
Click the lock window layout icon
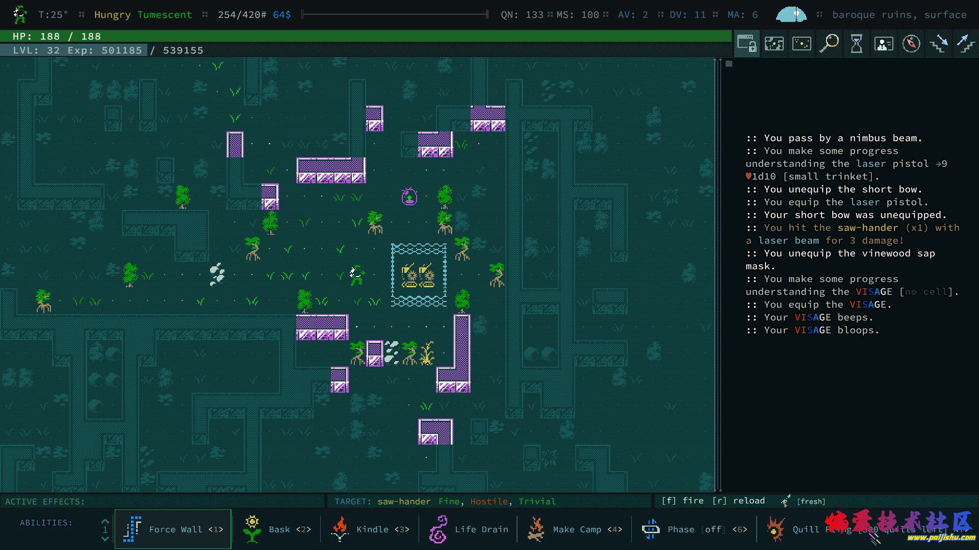[747, 44]
